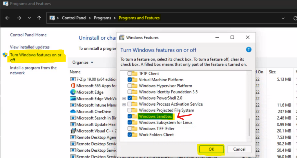This screenshot has height=158, width=297.
Task: Open the Organize dropdown menu
Action: pos(83,63)
